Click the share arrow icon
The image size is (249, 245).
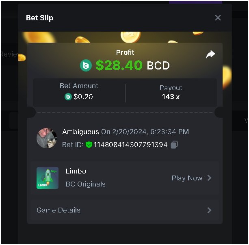click(x=210, y=54)
